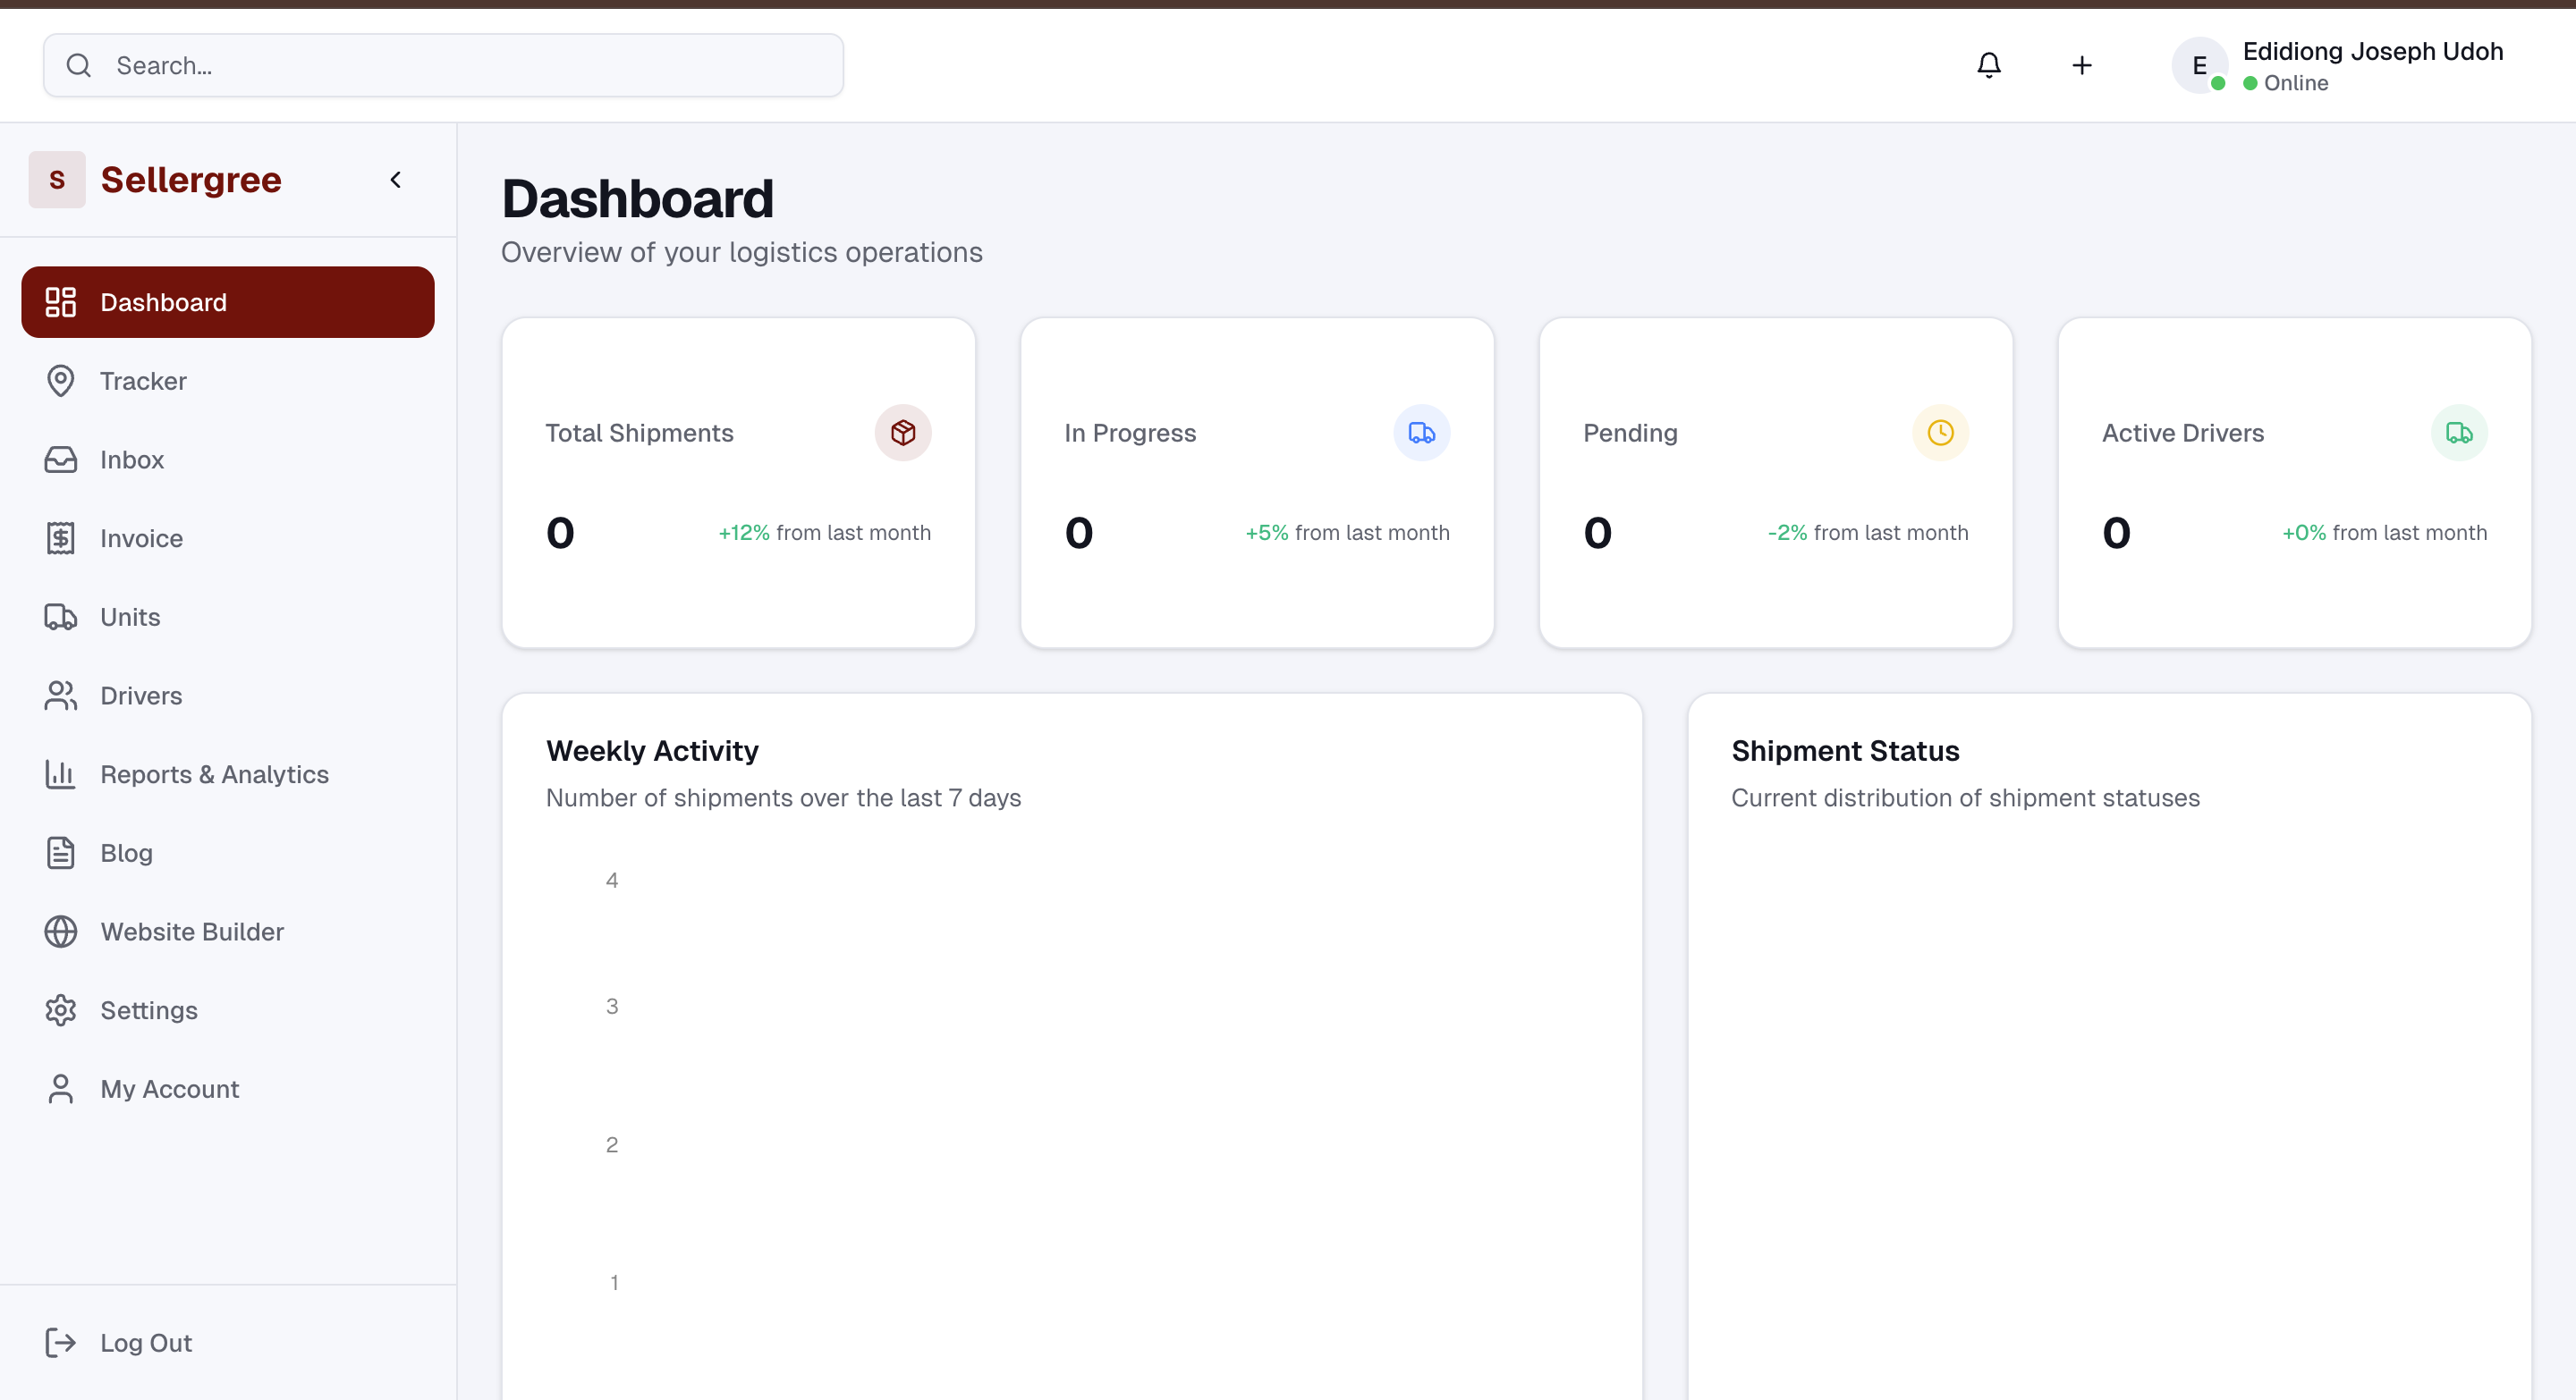Click Log Out at the bottom
Image resolution: width=2576 pixels, height=1400 pixels.
(x=146, y=1342)
